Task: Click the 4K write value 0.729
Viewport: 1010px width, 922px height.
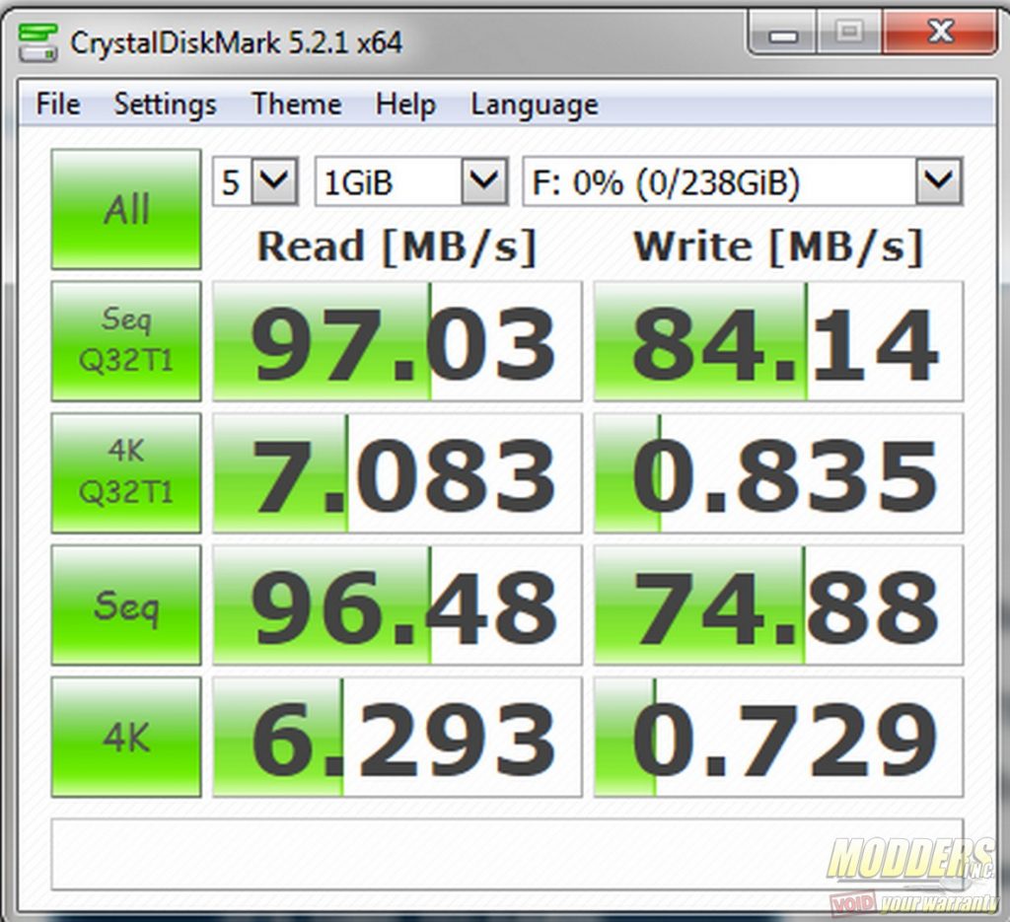Action: click(778, 738)
